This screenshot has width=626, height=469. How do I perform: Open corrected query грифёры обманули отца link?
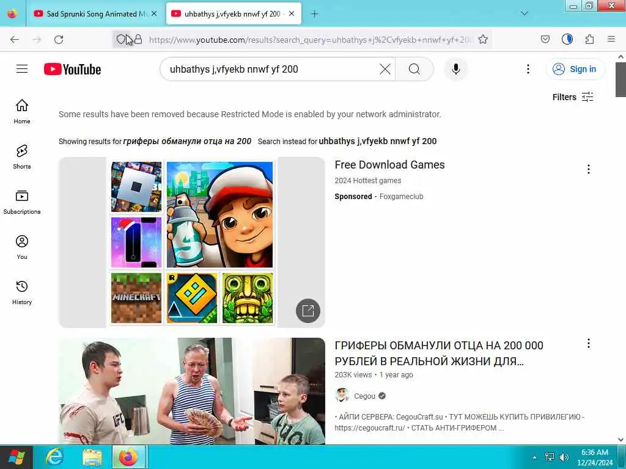[x=187, y=141]
